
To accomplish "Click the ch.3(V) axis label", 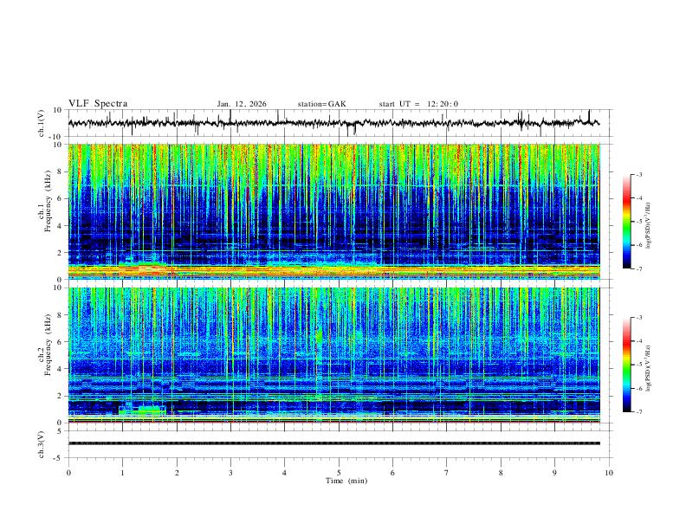I will click(x=42, y=444).
